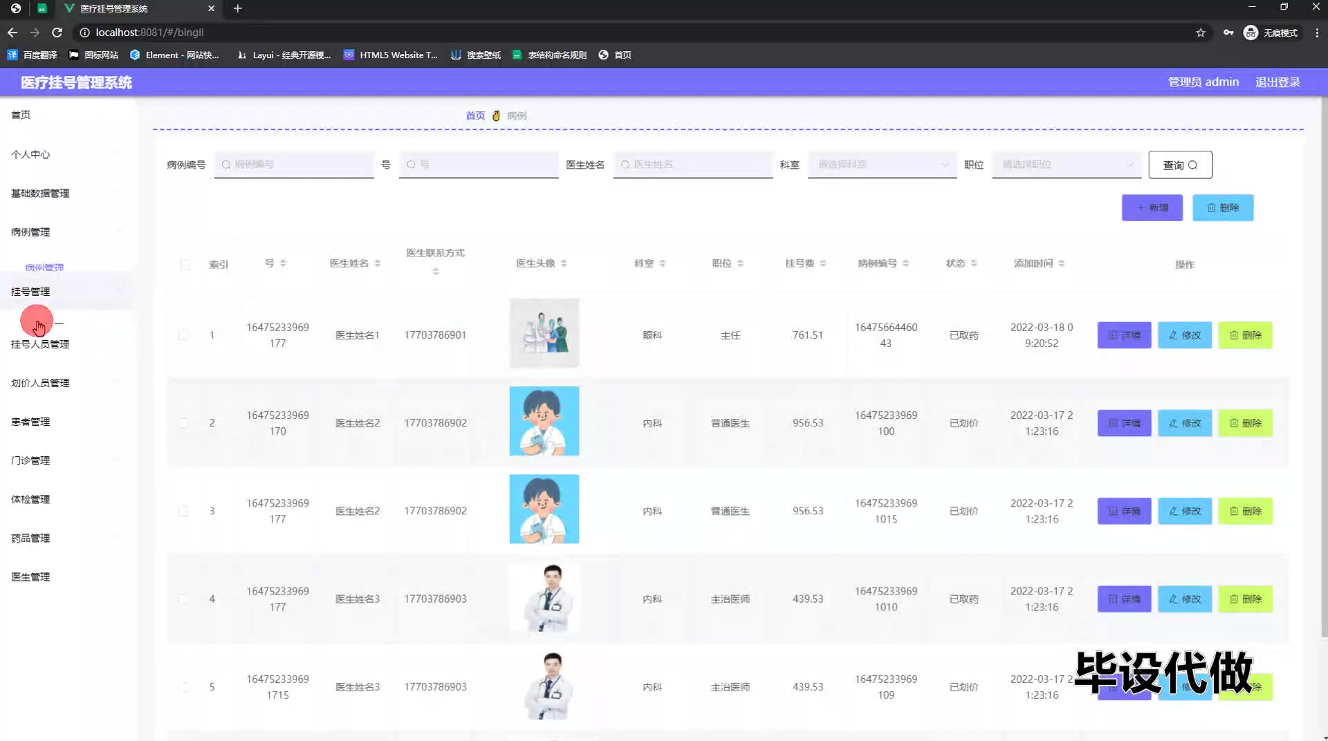Open the 科室 selection dropdown
Screen dimensions: 1328x741
(x=882, y=165)
